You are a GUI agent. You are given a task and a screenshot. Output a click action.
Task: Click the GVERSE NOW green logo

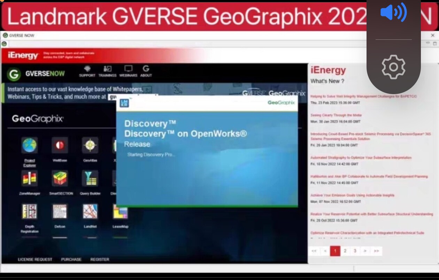tap(14, 74)
